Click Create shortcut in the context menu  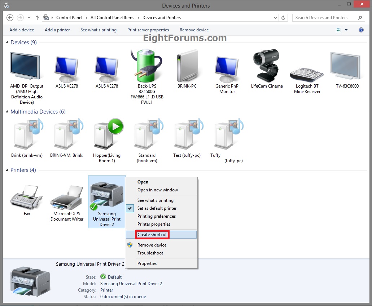(152, 235)
